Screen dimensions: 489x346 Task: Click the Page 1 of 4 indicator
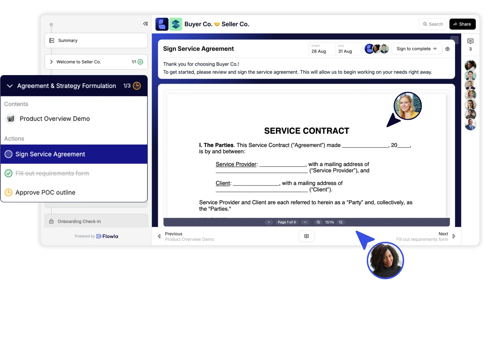[287, 222]
